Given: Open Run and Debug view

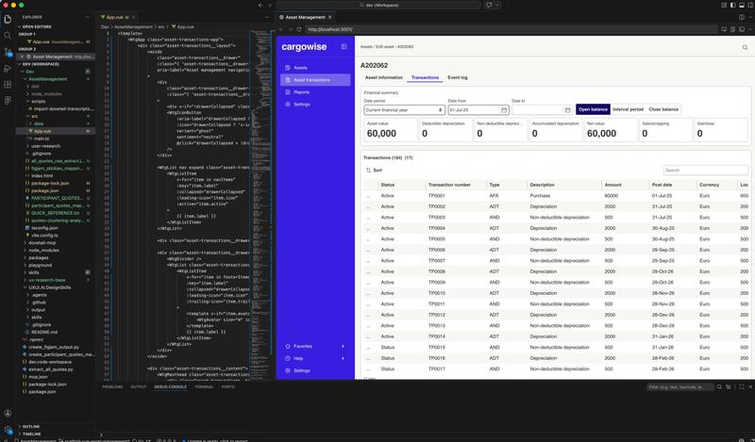Looking at the screenshot, I should [8, 68].
